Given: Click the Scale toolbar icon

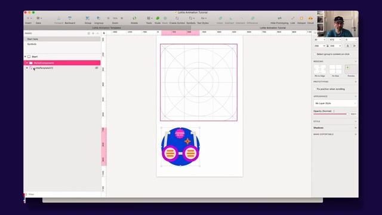Looking at the screenshot, I should pyautogui.click(x=158, y=19).
